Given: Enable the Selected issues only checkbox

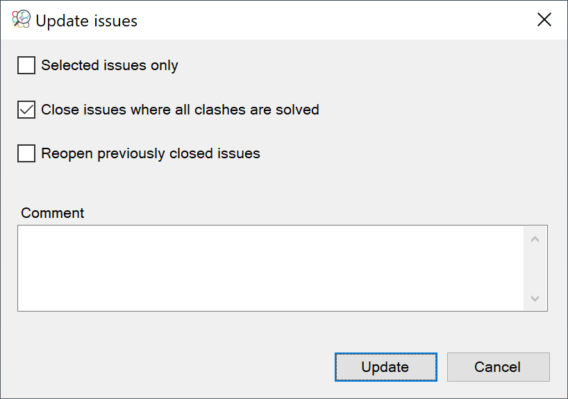Looking at the screenshot, I should (26, 65).
